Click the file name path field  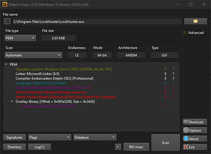[x=97, y=21]
